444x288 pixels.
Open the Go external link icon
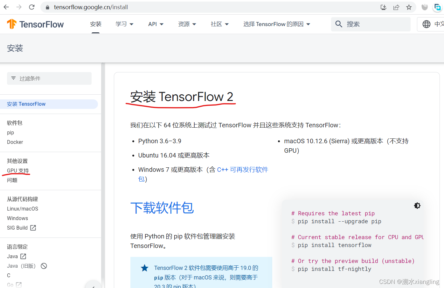click(19, 285)
